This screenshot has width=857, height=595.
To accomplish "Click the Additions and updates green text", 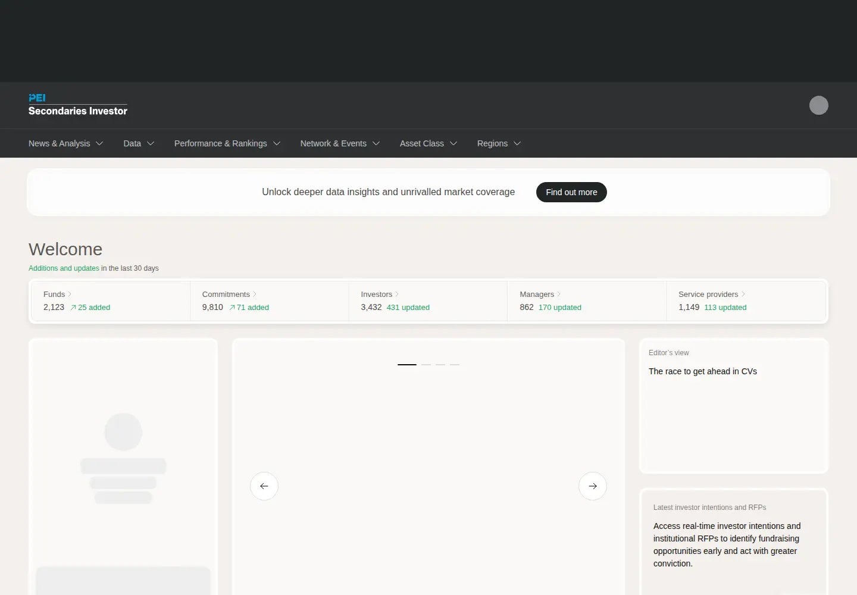I will 64,268.
